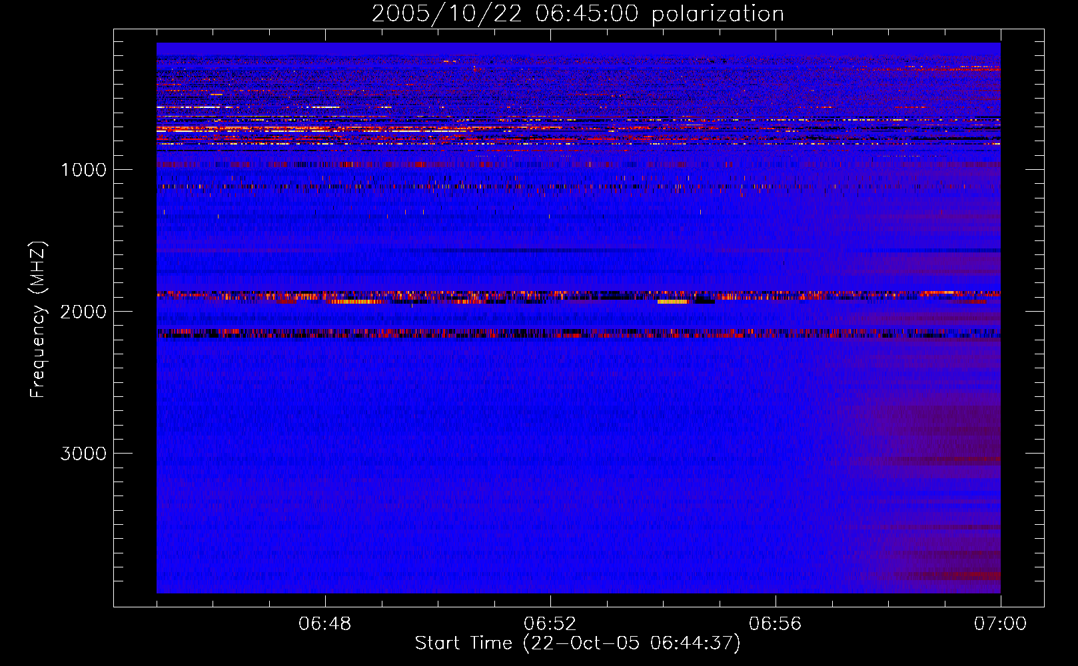The width and height of the screenshot is (1078, 666).
Task: Click the 2000 frequency tick label
Action: point(83,312)
